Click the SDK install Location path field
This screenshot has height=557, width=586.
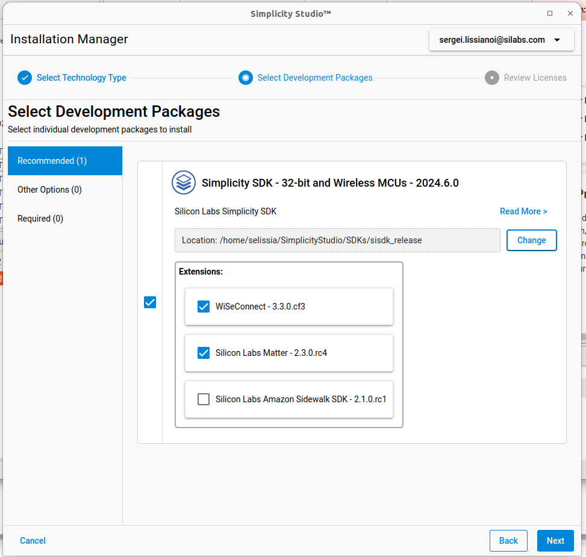(x=337, y=240)
